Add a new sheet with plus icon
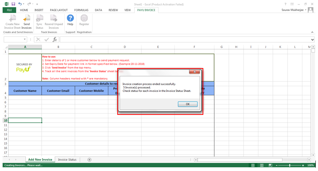This screenshot has height=171, width=318. (89, 160)
